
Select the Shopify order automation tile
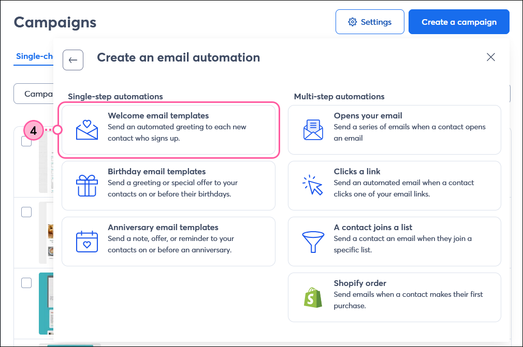click(395, 297)
